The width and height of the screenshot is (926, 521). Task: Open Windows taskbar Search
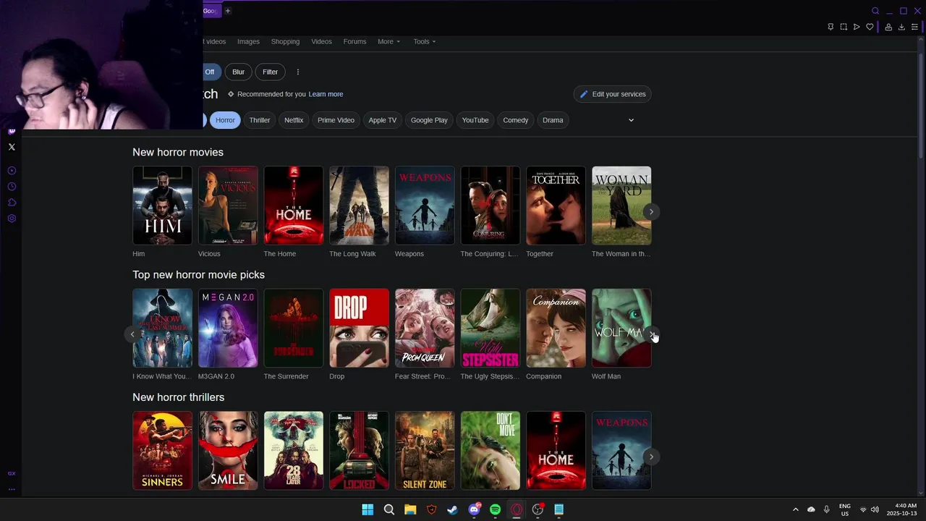(389, 509)
